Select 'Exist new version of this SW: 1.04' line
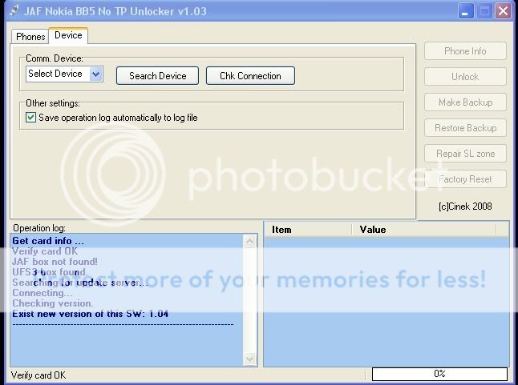This screenshot has width=518, height=385. click(90, 314)
